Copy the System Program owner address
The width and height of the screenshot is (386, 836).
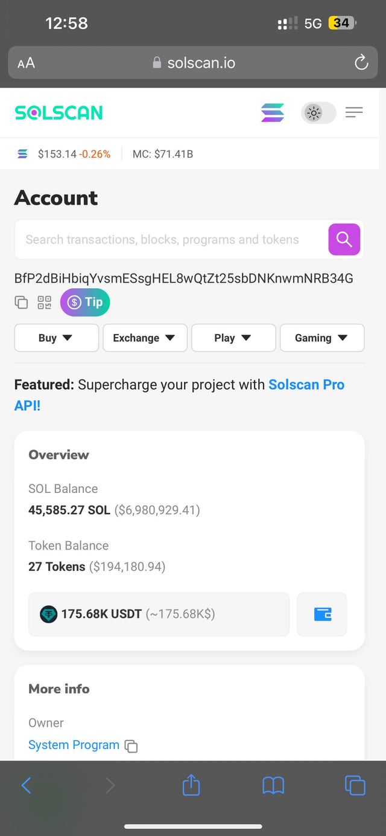pos(131,746)
